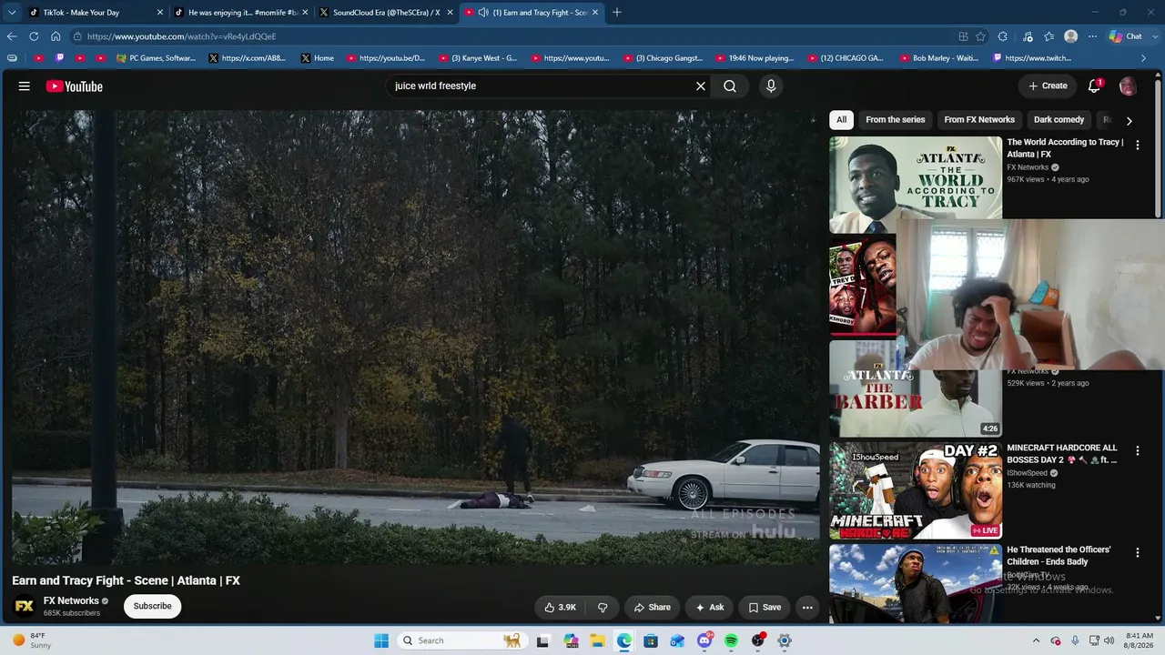Open the YouTube account avatar menu
The image size is (1165, 655).
pos(1128,86)
